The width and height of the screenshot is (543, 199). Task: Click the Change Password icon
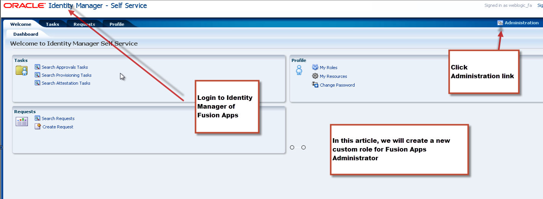[315, 85]
